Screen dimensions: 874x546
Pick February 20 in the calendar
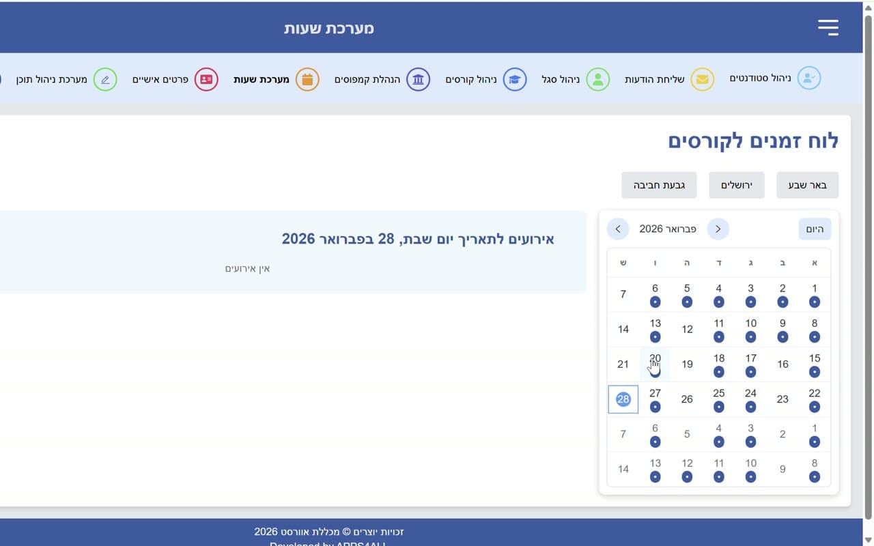(655, 364)
